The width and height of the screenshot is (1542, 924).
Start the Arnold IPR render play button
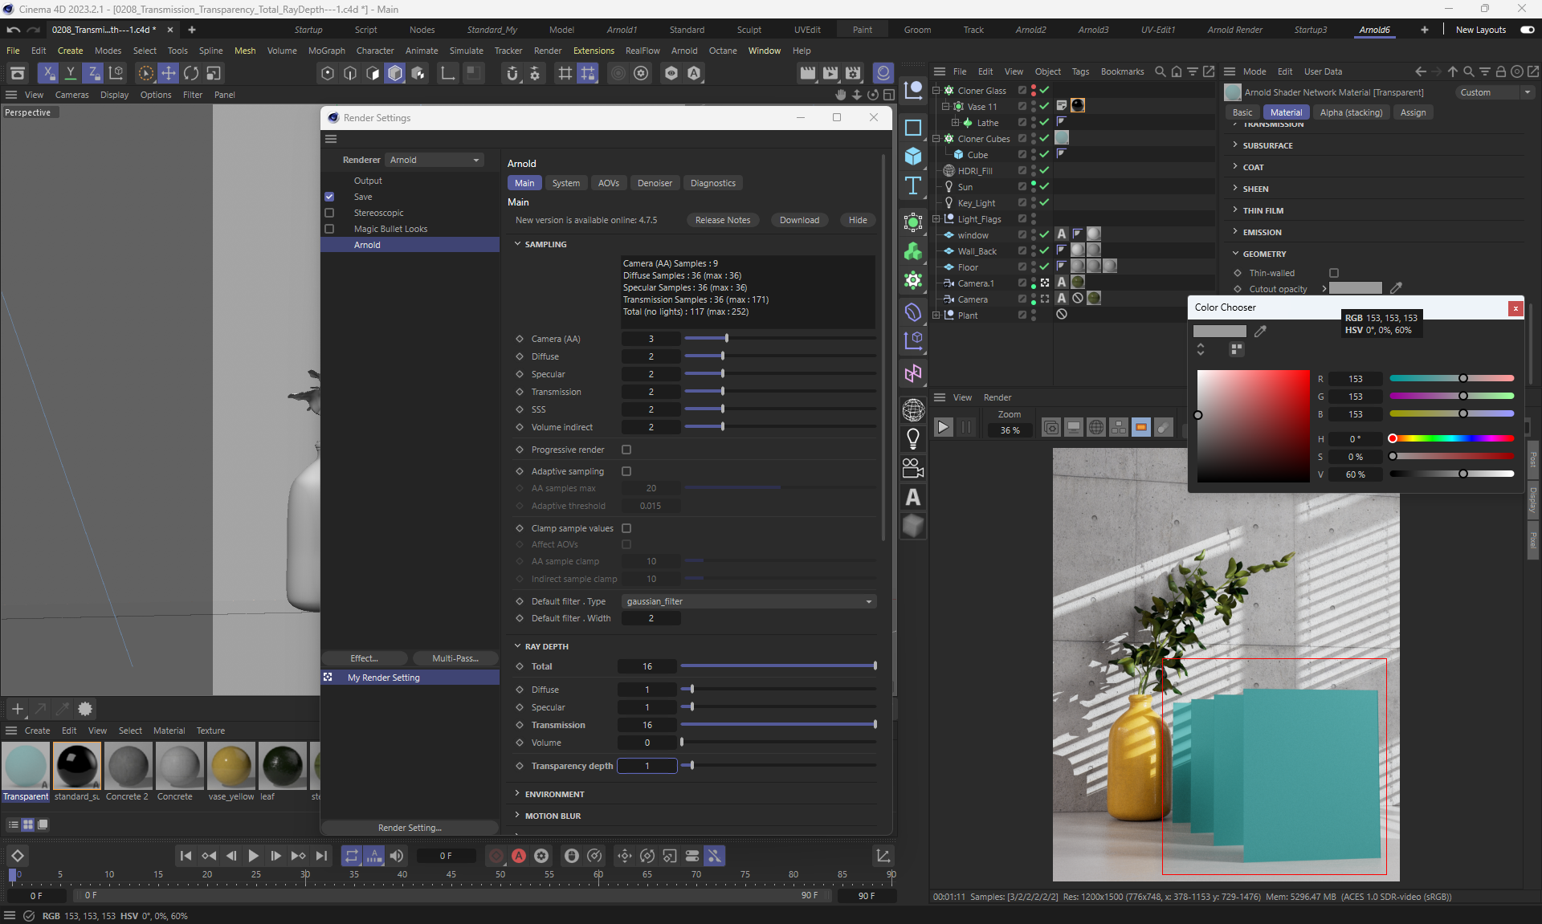944,428
